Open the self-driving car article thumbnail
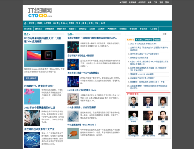The image size is (194, 149). tap(73, 64)
